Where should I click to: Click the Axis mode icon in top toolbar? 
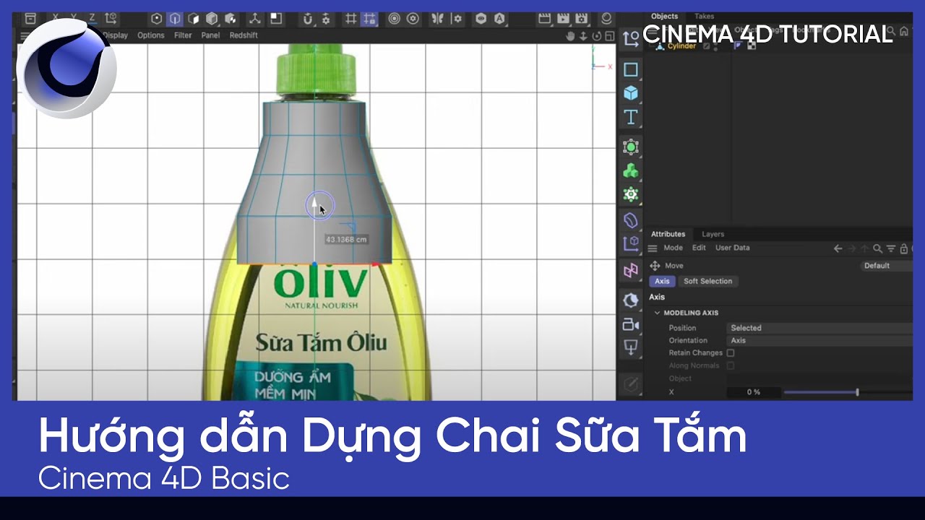point(255,19)
